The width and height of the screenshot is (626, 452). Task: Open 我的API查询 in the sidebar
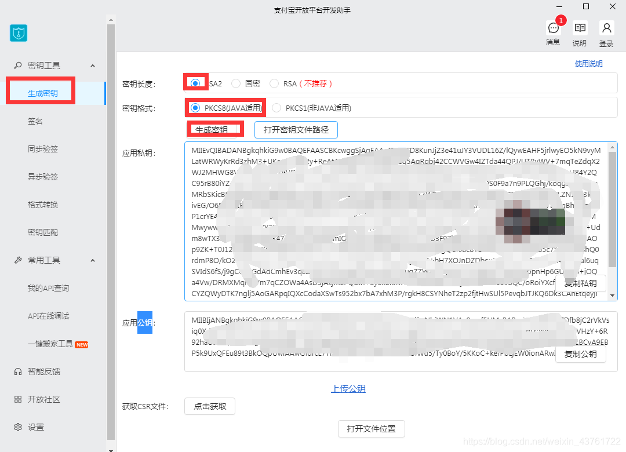[48, 288]
